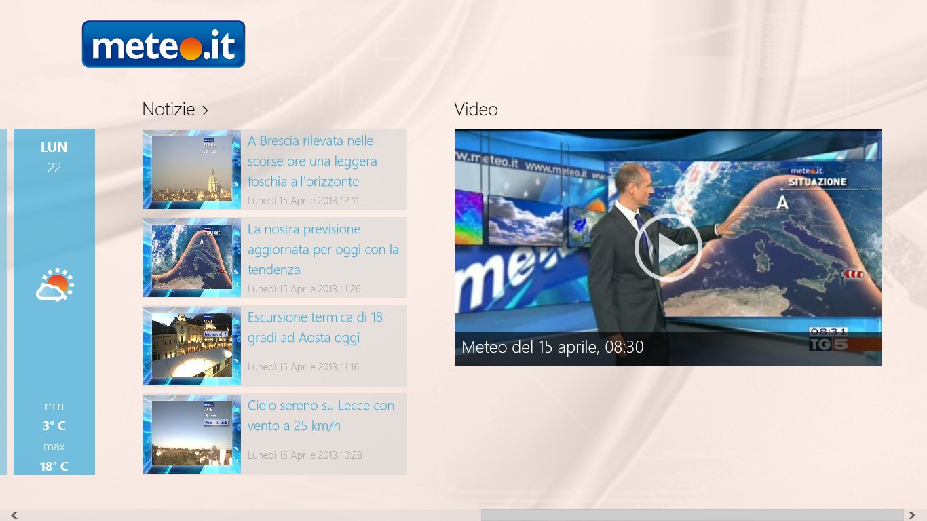Open the Notizie section header
The image size is (927, 521).
coord(168,110)
